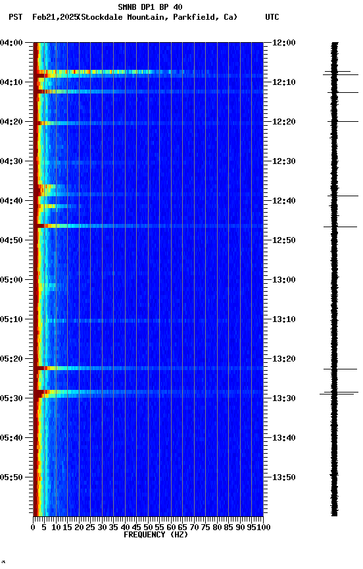This screenshot has width=363, height=569.
Task: Click the spectrogram event streak near 04:46
Action: pyautogui.click(x=148, y=226)
